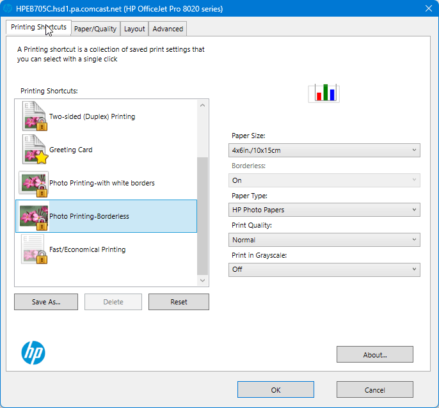Click the disabled Delete button

pos(113,302)
